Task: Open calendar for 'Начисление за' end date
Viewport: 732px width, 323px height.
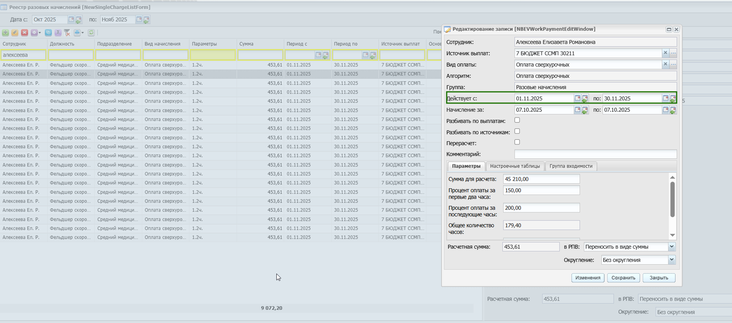Action: 666,110
